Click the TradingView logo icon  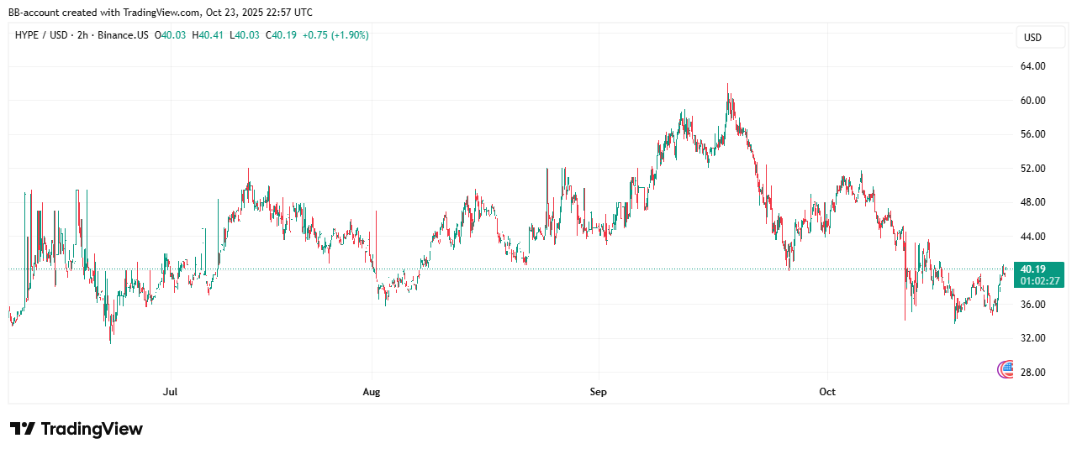click(x=23, y=429)
